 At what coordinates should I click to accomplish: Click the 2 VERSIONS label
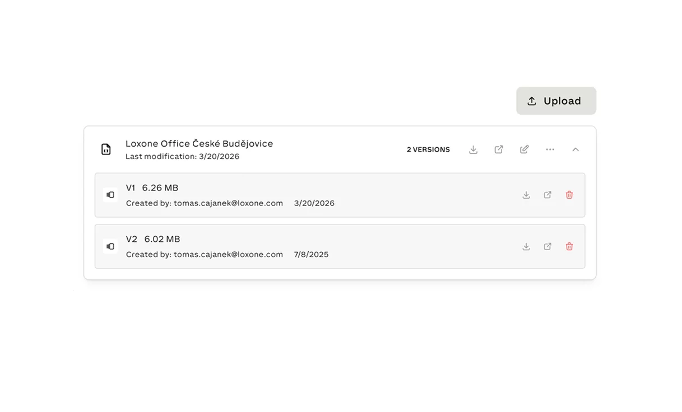[x=428, y=149]
